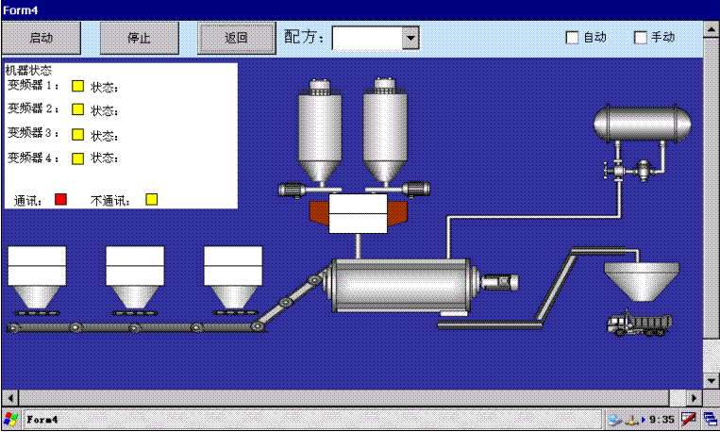
Task: Click the vertical scrollbar down arrow
Action: (x=711, y=380)
